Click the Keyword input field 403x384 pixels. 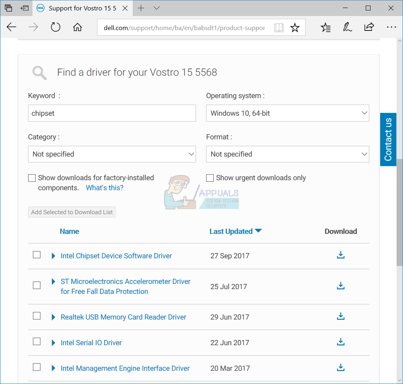112,113
